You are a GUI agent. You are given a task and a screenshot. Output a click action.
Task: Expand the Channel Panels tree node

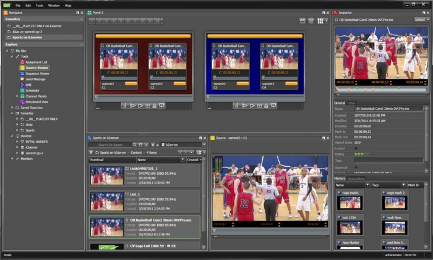[x=17, y=96]
